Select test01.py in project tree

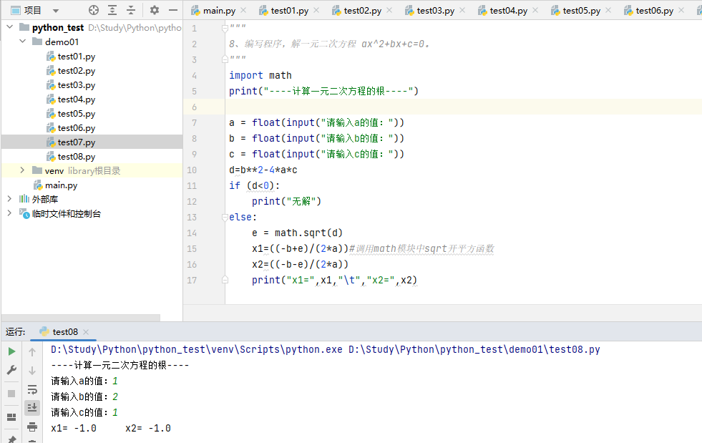point(76,57)
